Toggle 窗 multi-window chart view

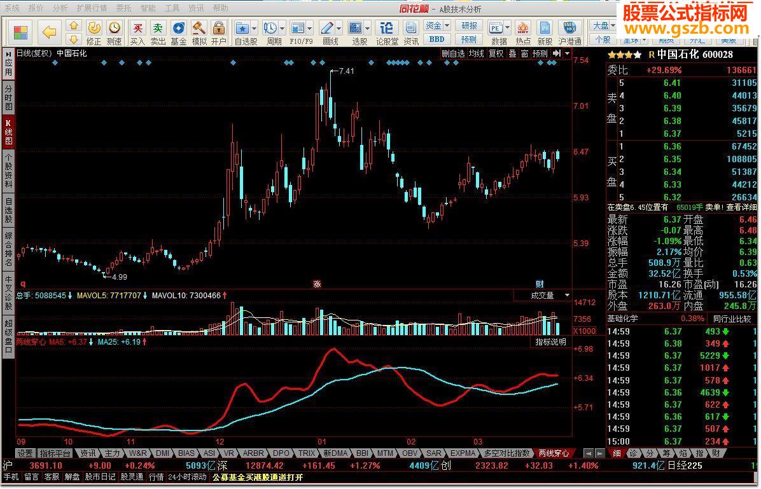[525, 53]
